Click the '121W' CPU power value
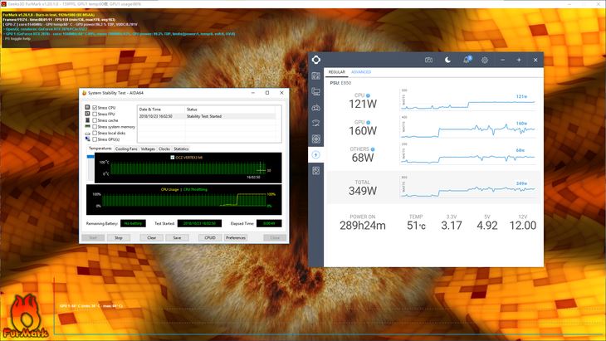This screenshot has width=606, height=341. tap(363, 104)
